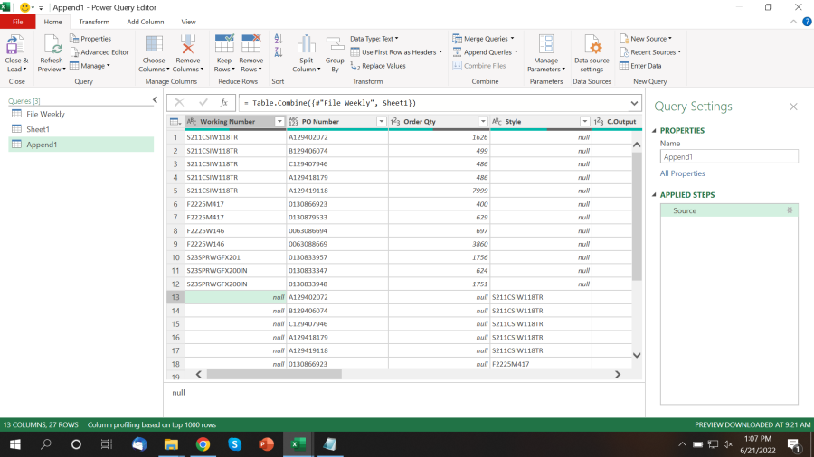
Task: Click vertical scrollbar down arrow
Action: (637, 356)
